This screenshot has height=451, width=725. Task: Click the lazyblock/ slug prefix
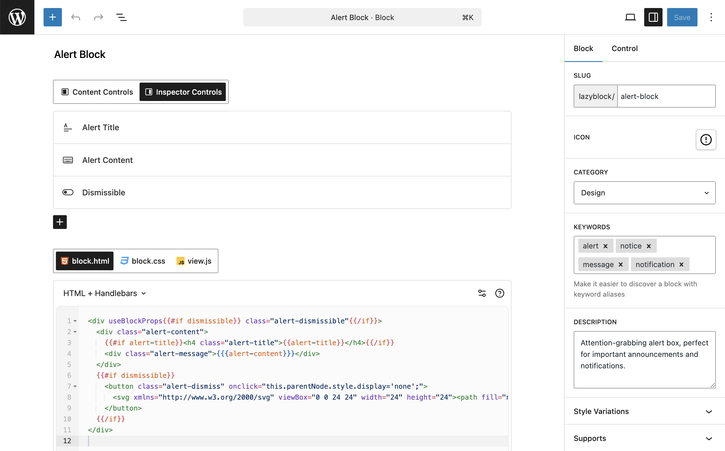click(x=596, y=96)
